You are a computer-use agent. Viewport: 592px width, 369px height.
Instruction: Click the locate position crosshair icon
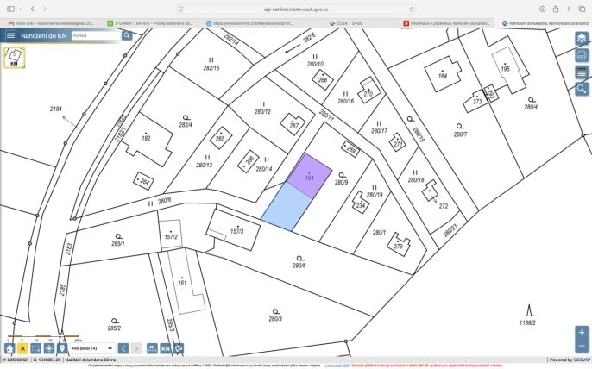coord(49,348)
